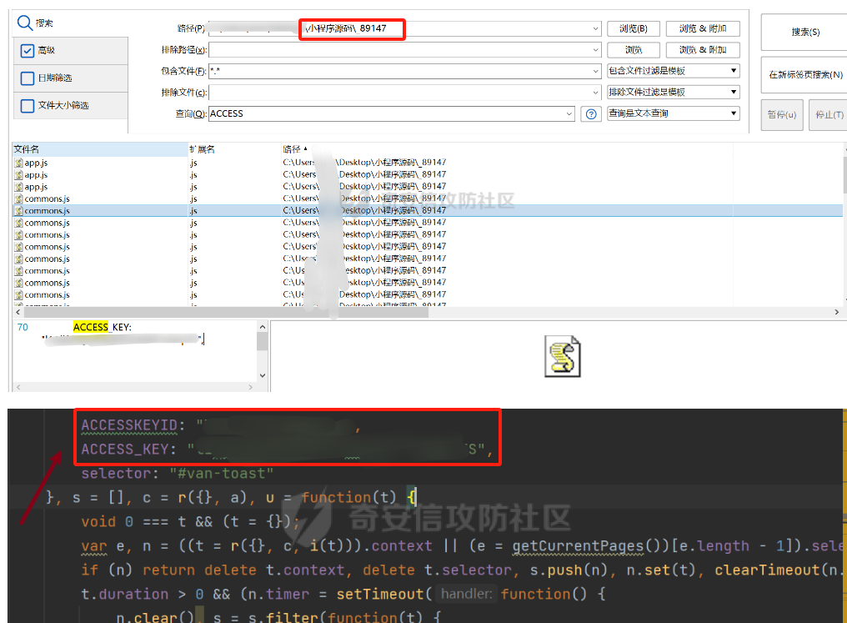Click 浏览 & 附加 beside path field
The height and width of the screenshot is (623, 847).
(x=703, y=28)
